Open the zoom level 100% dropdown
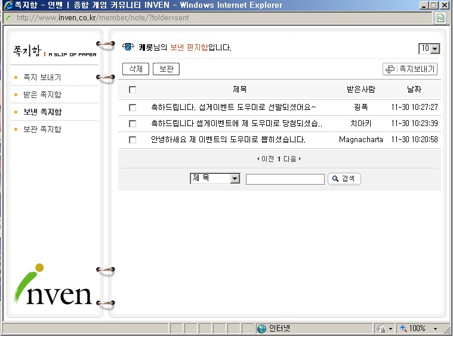Viewport: 453px width, 337px height. point(435,329)
